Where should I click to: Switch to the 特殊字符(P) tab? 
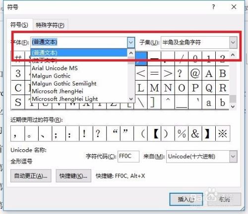click(x=50, y=25)
